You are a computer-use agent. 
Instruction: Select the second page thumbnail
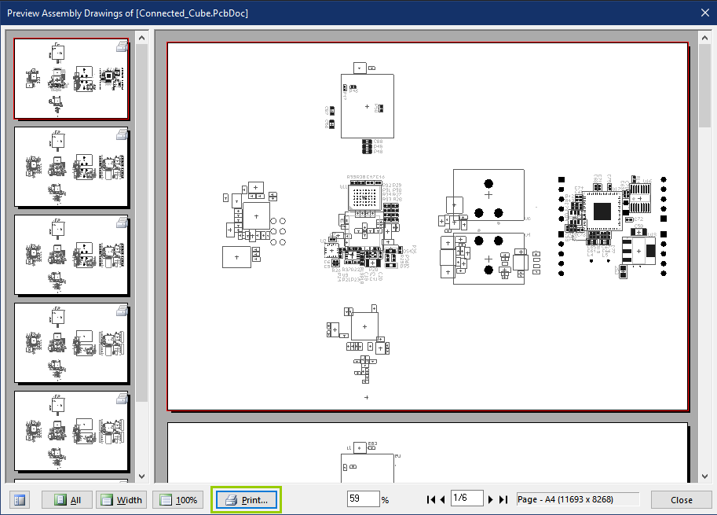(x=71, y=167)
